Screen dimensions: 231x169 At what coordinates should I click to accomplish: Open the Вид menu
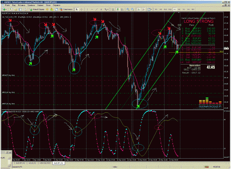click(x=14, y=5)
